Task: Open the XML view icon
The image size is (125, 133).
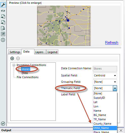Action: (x=3, y=11)
